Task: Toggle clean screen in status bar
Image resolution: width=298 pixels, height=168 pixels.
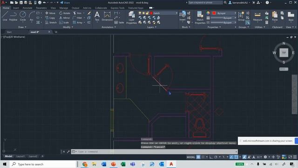Action: [290, 157]
